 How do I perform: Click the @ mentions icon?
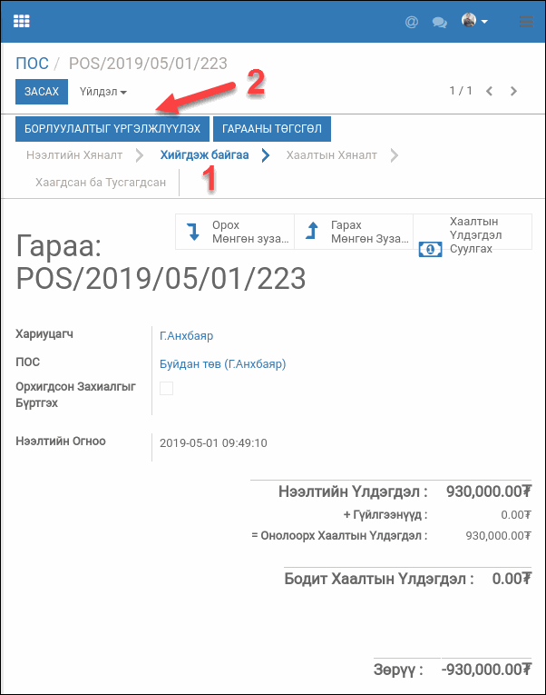point(412,22)
